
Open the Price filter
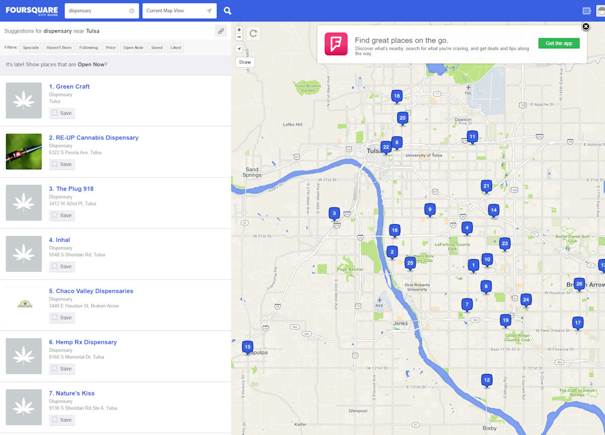click(111, 47)
